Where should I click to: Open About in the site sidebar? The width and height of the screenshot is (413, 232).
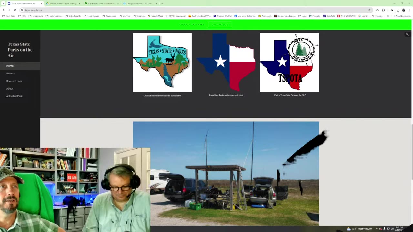(x=10, y=89)
